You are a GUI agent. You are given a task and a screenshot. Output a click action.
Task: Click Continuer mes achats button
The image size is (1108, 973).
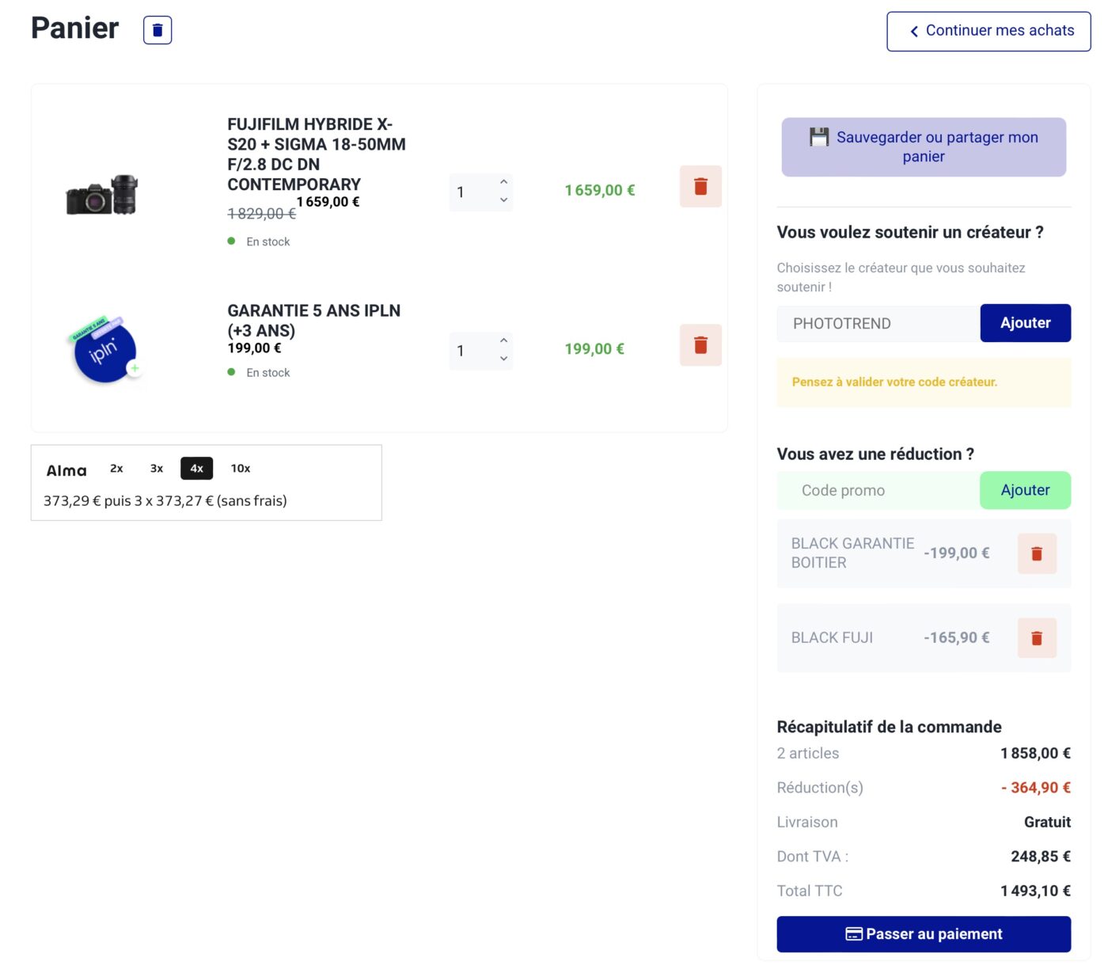(x=988, y=31)
